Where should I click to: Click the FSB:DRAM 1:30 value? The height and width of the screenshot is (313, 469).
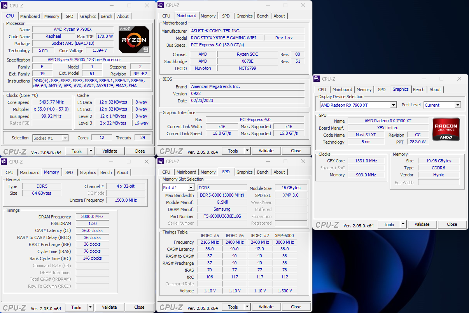(x=92, y=224)
